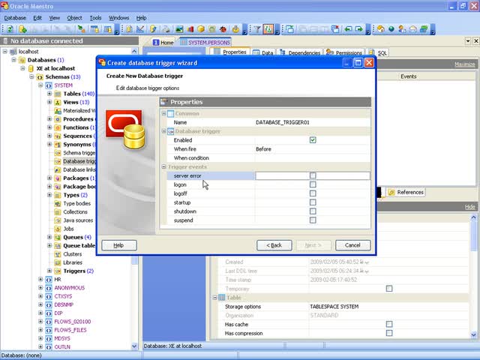This screenshot has height=360, width=480.
Task: Click the green arrow with orange dot icon
Action: coord(81,29)
